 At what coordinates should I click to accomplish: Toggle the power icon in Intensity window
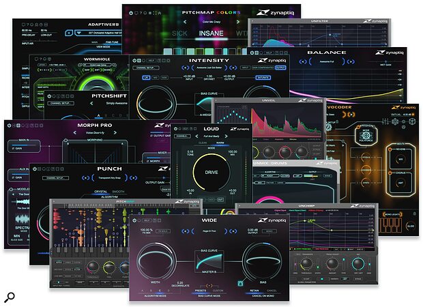pos(134,61)
